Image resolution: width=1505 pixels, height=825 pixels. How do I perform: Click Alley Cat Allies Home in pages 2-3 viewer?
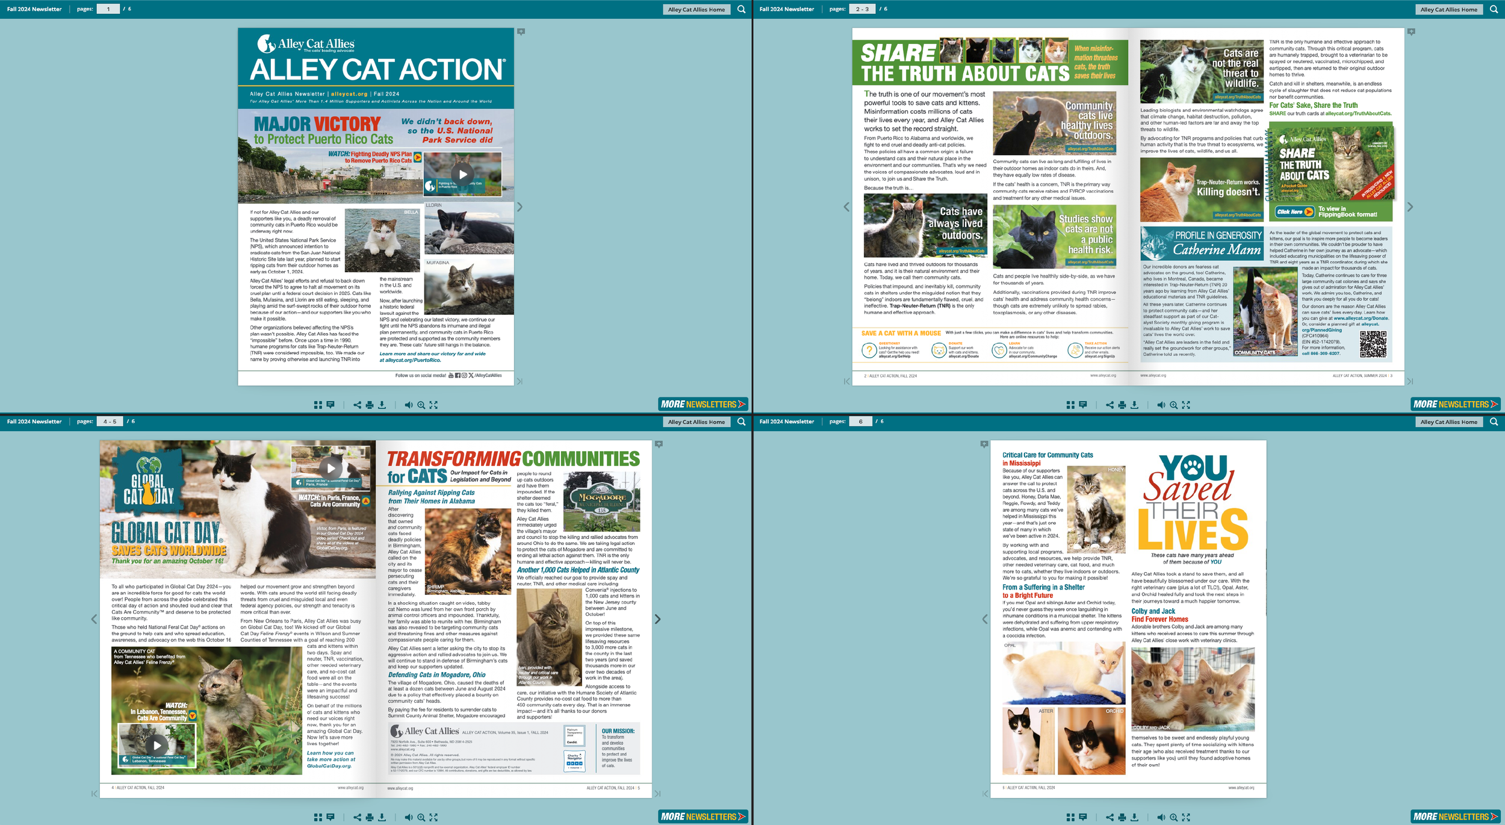(x=1449, y=10)
